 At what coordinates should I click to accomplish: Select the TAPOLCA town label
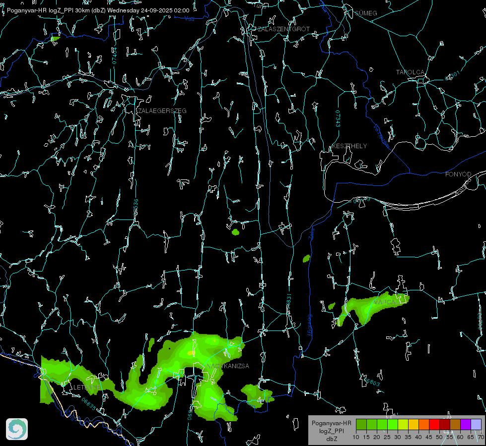point(411,72)
